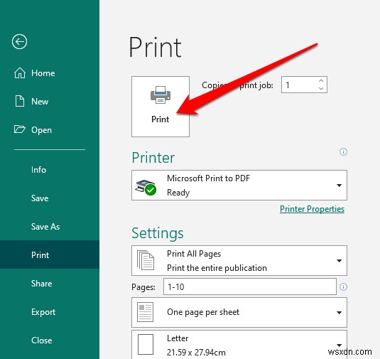
Task: Open the One page per sheet dropdown
Action: pyautogui.click(x=339, y=313)
